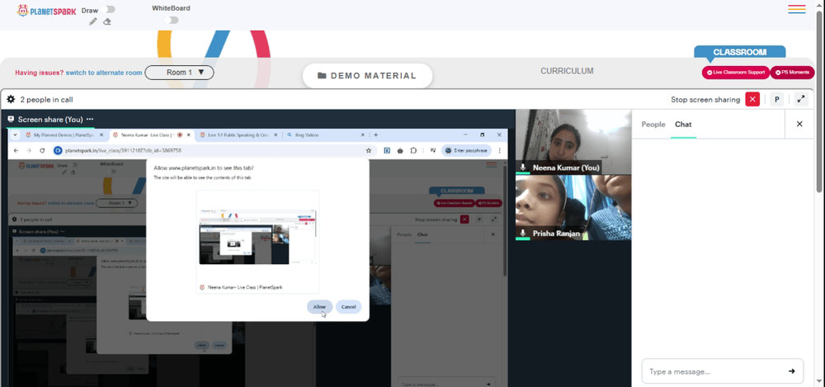Click the 'Stop screen sharing' label
The image size is (825, 387).
click(x=705, y=100)
